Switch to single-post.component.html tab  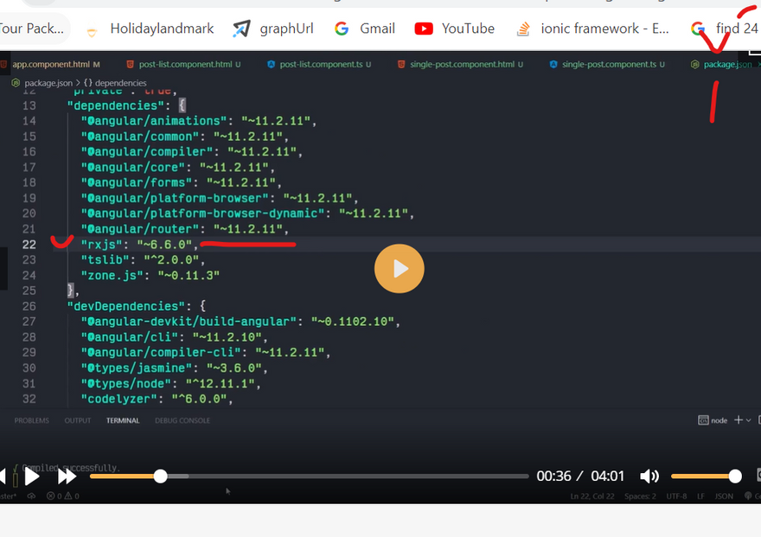pyautogui.click(x=460, y=64)
